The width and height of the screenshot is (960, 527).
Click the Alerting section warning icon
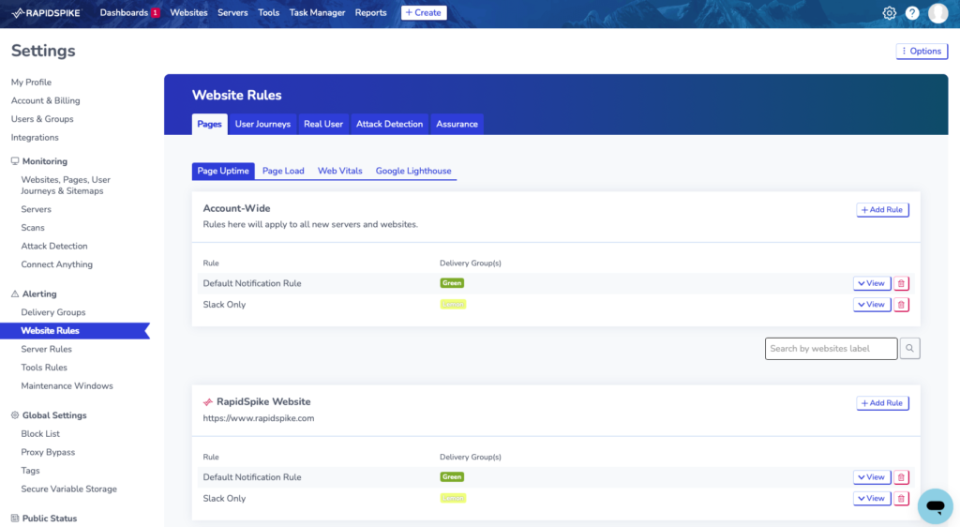tap(15, 294)
